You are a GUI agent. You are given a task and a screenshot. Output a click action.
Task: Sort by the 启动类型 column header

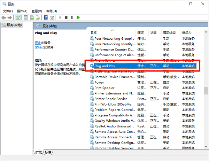point(171,32)
